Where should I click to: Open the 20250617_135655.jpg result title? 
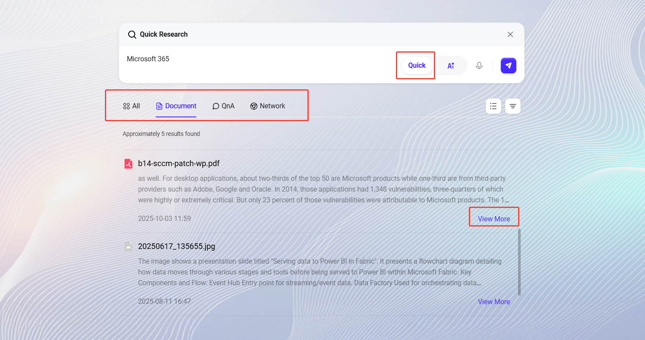(177, 246)
